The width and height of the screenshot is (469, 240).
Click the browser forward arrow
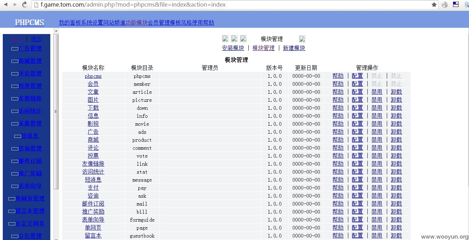click(x=15, y=5)
